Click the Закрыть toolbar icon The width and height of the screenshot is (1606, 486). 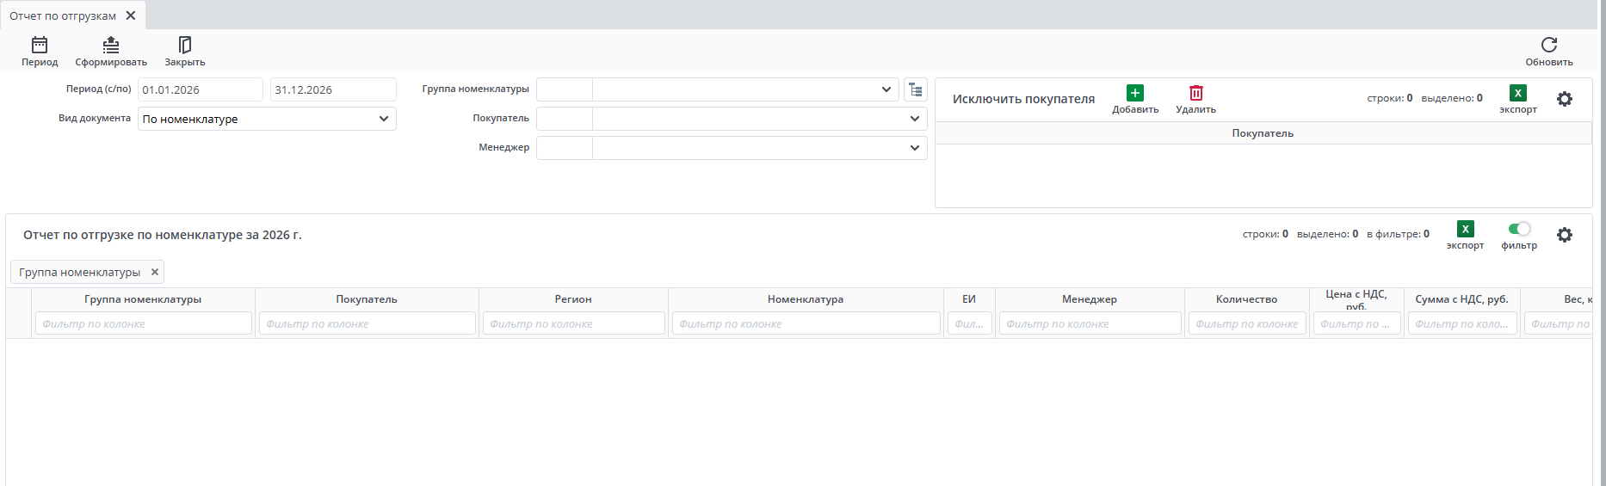point(184,45)
